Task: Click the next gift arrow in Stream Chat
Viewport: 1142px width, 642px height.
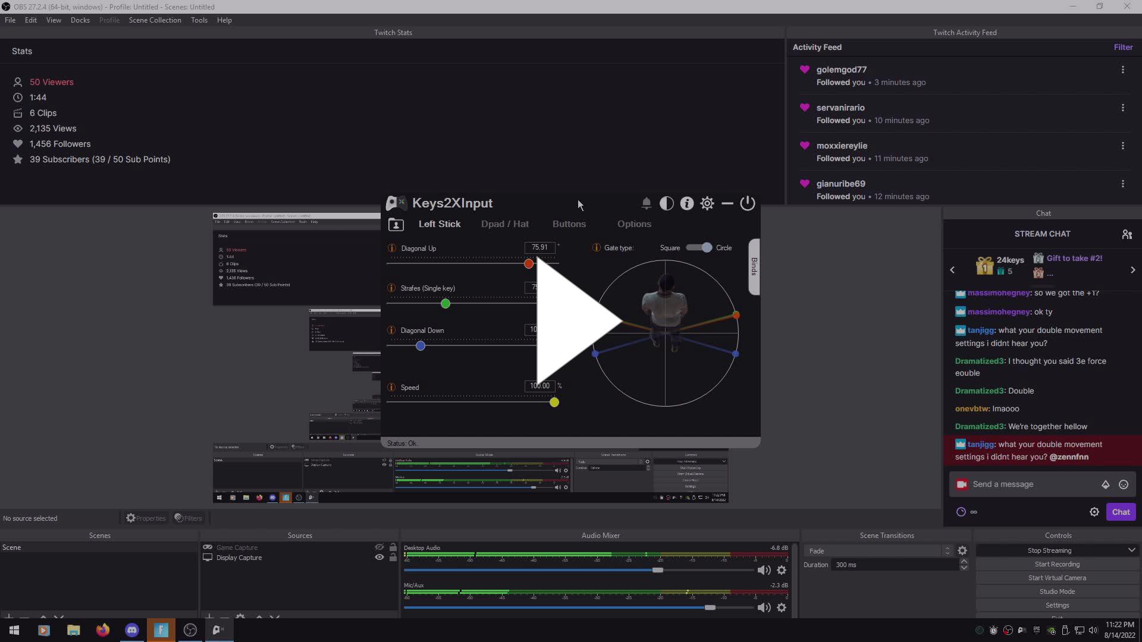Action: pos(1133,270)
